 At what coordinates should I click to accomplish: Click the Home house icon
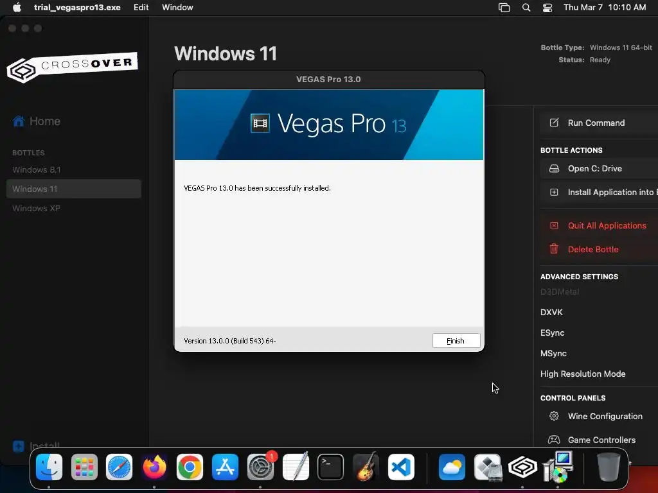click(x=19, y=121)
